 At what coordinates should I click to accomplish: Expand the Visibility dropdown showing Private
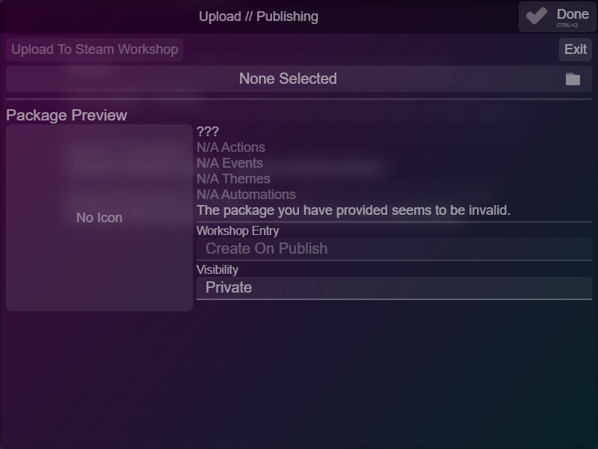[x=394, y=288]
